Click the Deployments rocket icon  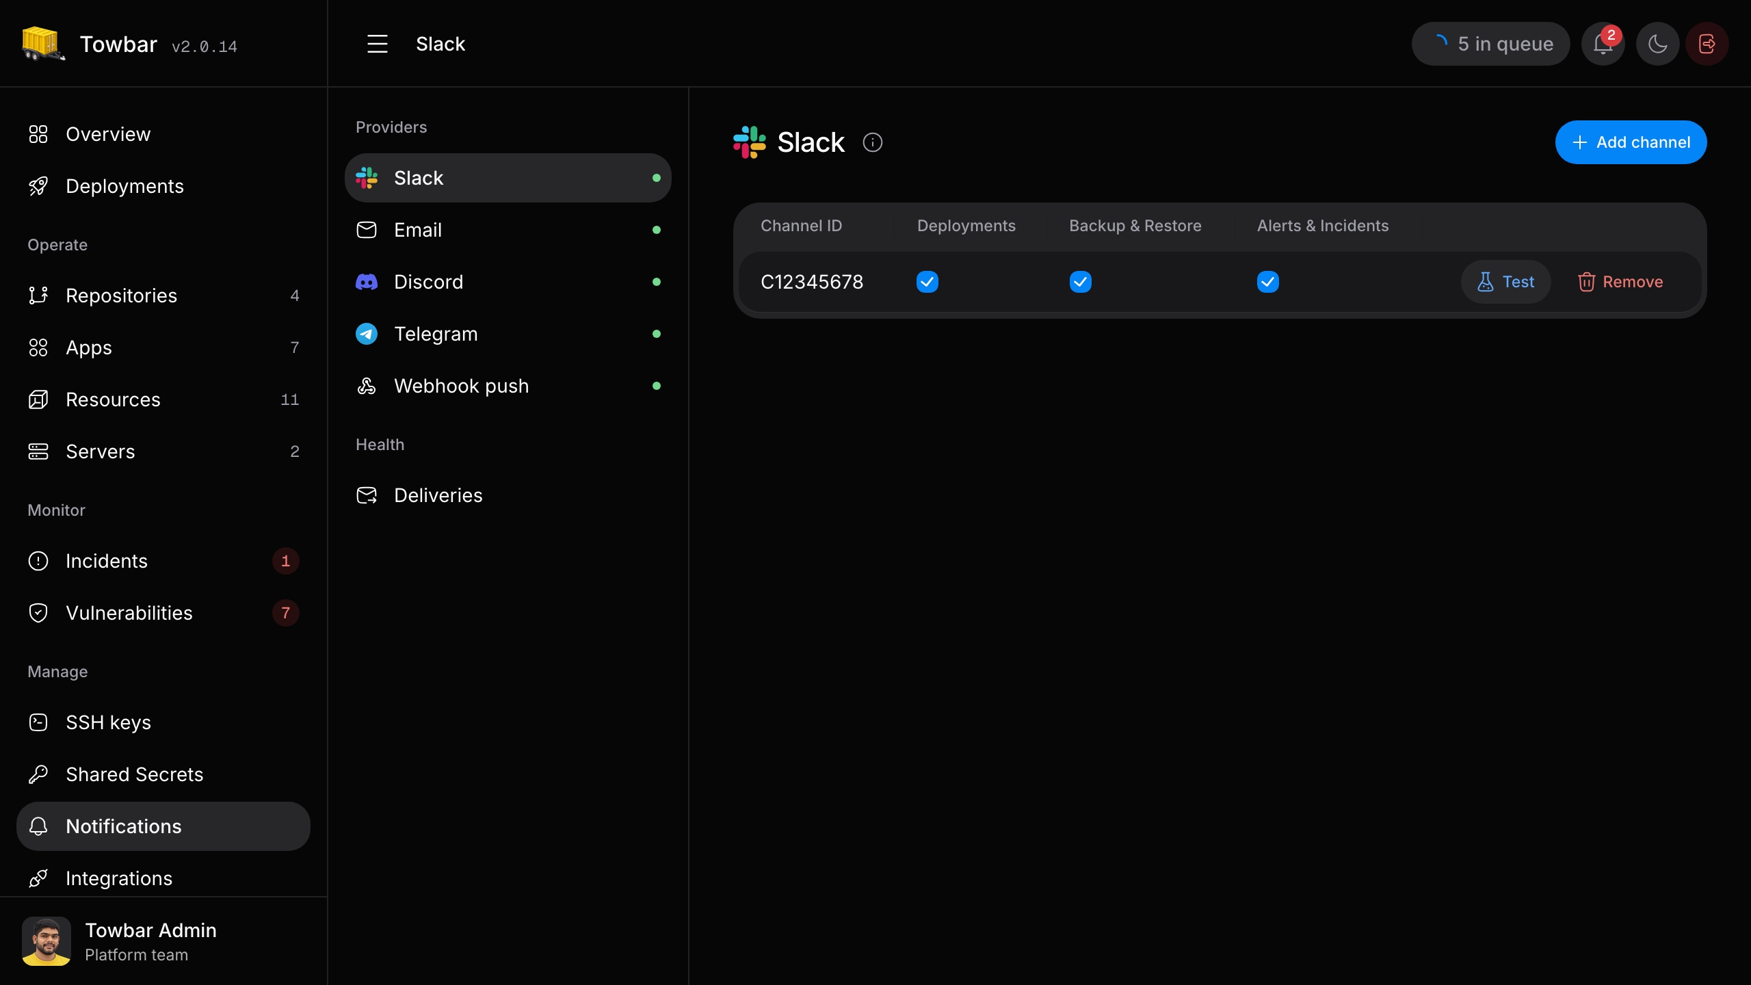pos(38,186)
